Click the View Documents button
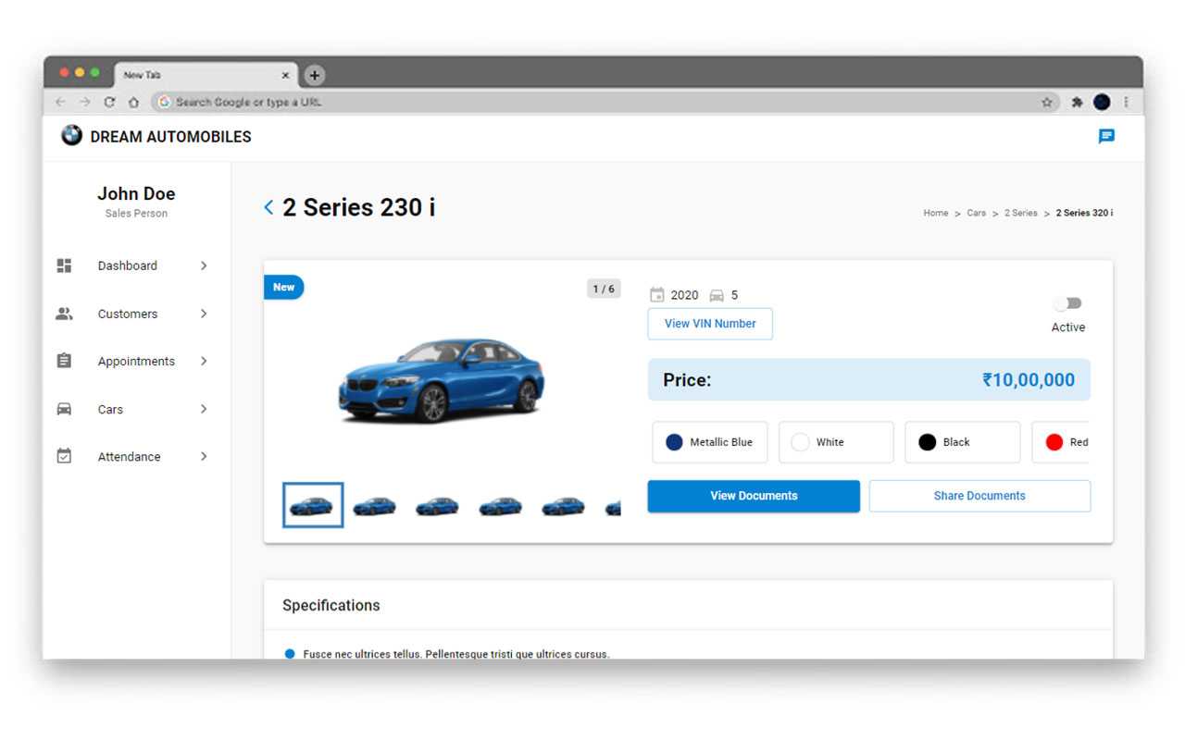Screen dimensions: 1185x740 pos(754,496)
